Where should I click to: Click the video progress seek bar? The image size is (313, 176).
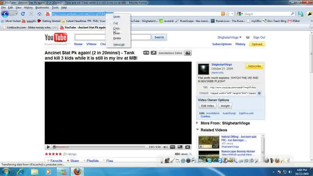pos(99,147)
